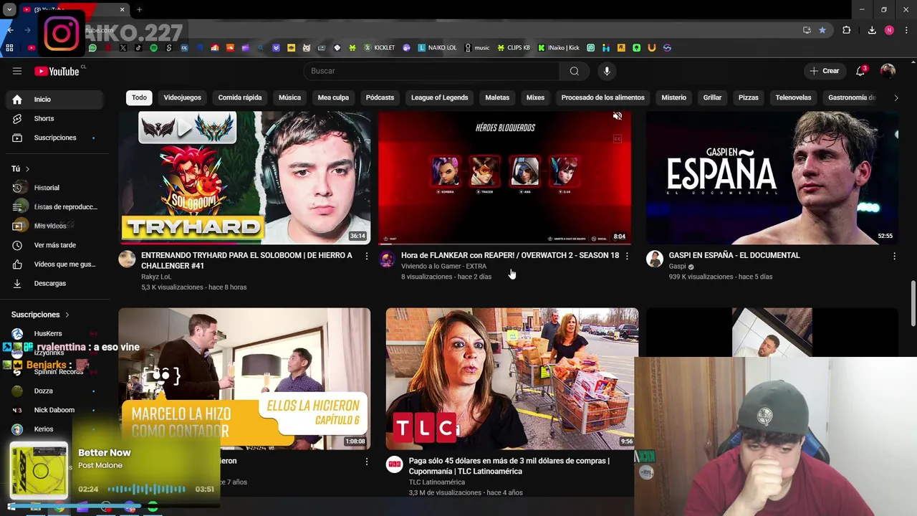
Task: Open options for the ENTRENANDO TRYHARD video
Action: click(367, 256)
